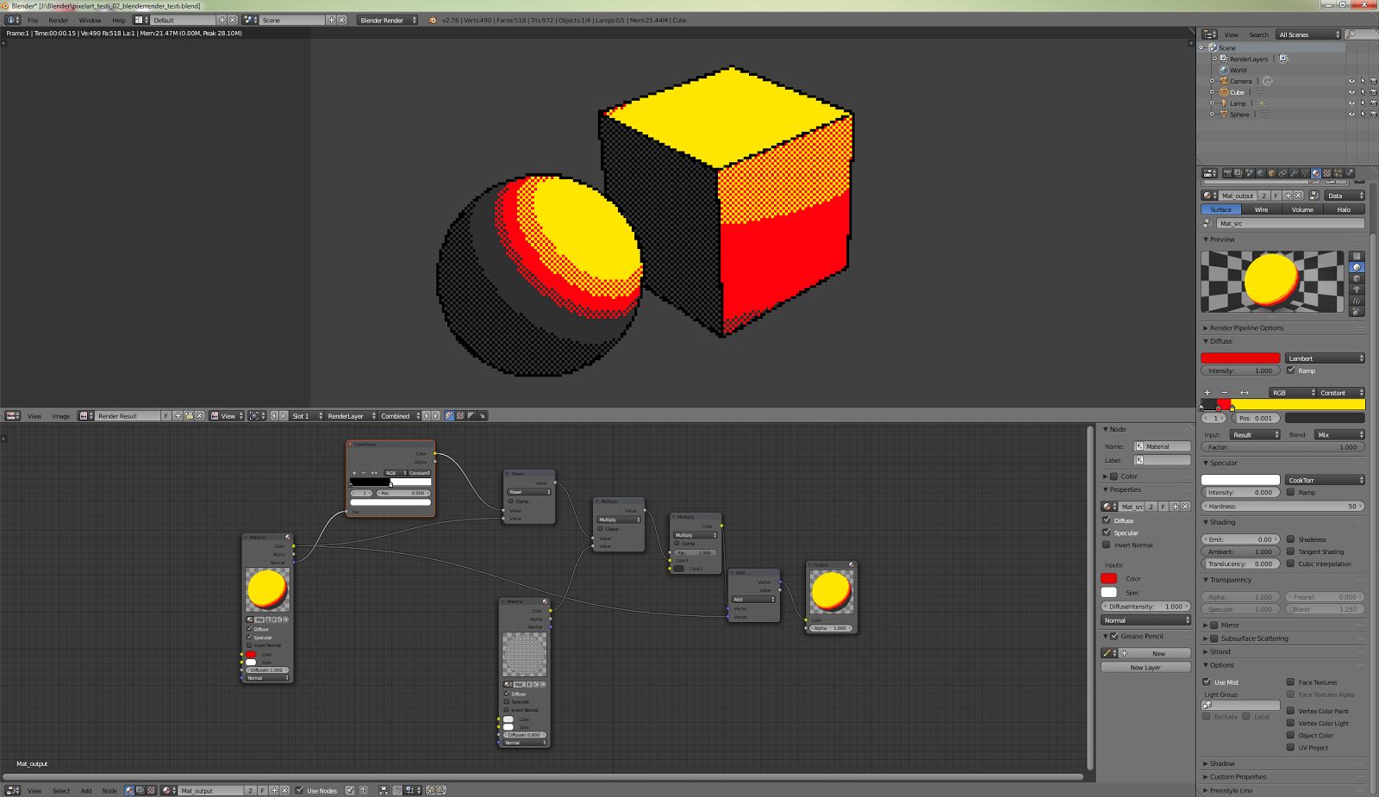Open the Modifiers tab (wrench icon)
Viewport: 1379px width, 797px height.
(1295, 173)
